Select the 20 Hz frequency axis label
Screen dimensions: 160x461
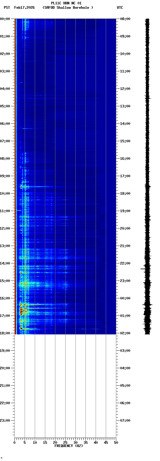[x=55, y=443]
